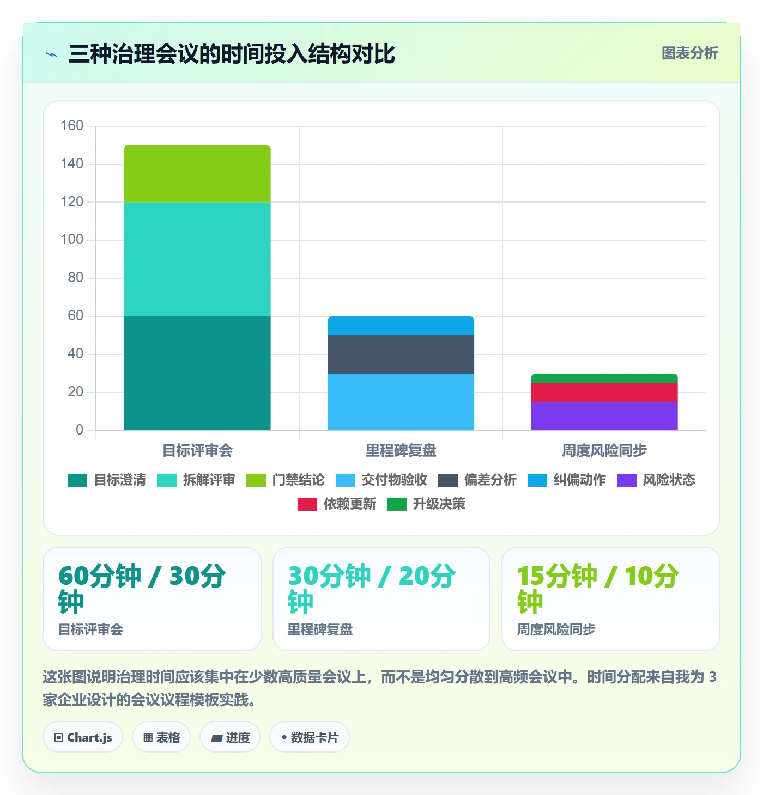Click the 里程碑复盘 x-axis label
The width and height of the screenshot is (763, 795).
(401, 450)
